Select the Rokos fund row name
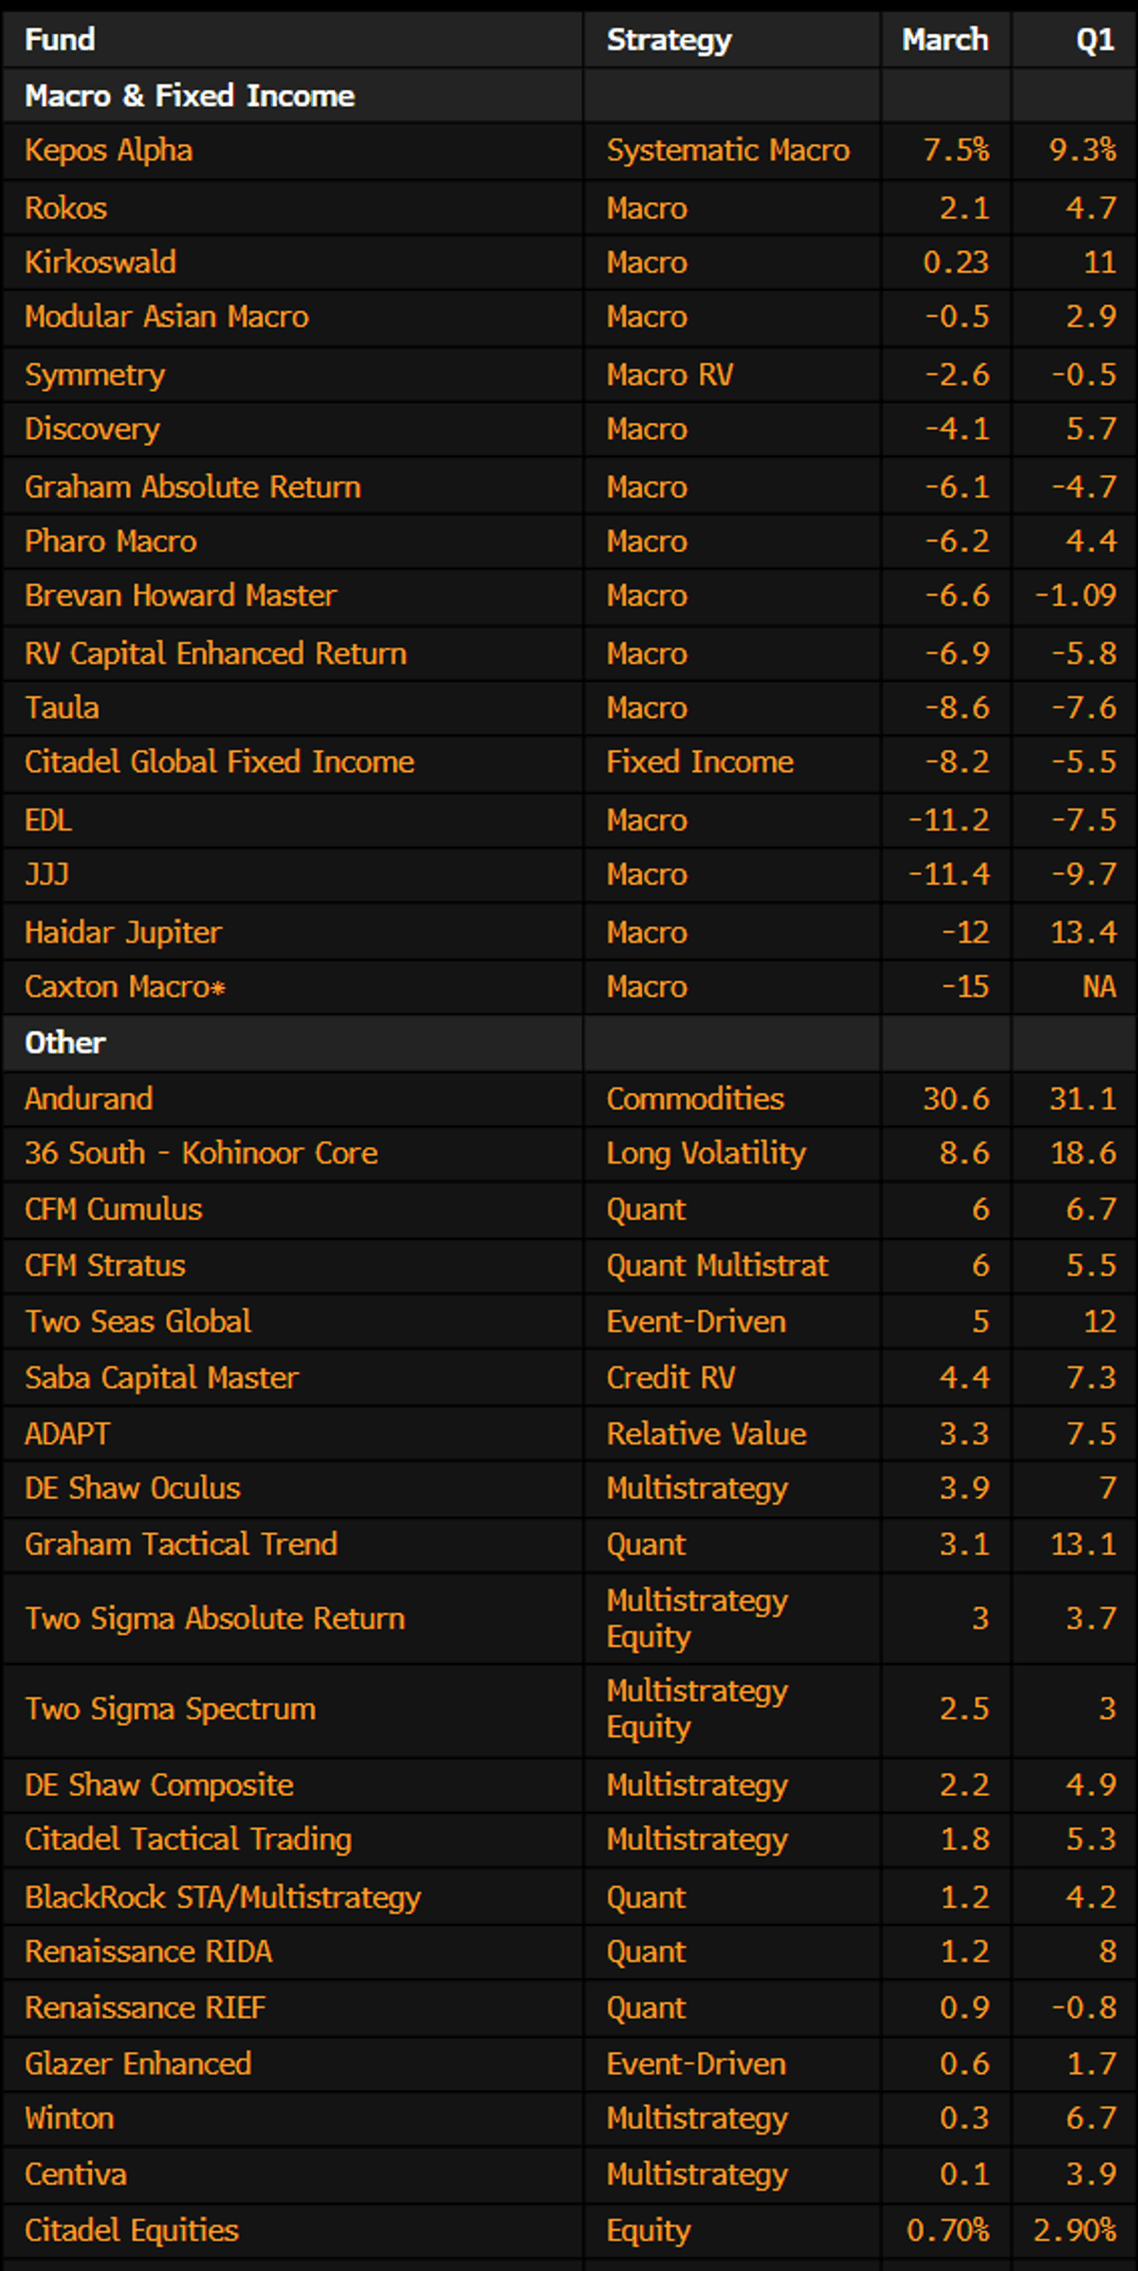 pyautogui.click(x=65, y=208)
